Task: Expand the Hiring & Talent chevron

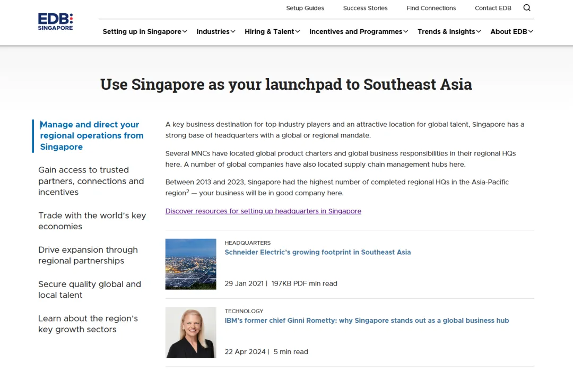Action: coord(298,31)
